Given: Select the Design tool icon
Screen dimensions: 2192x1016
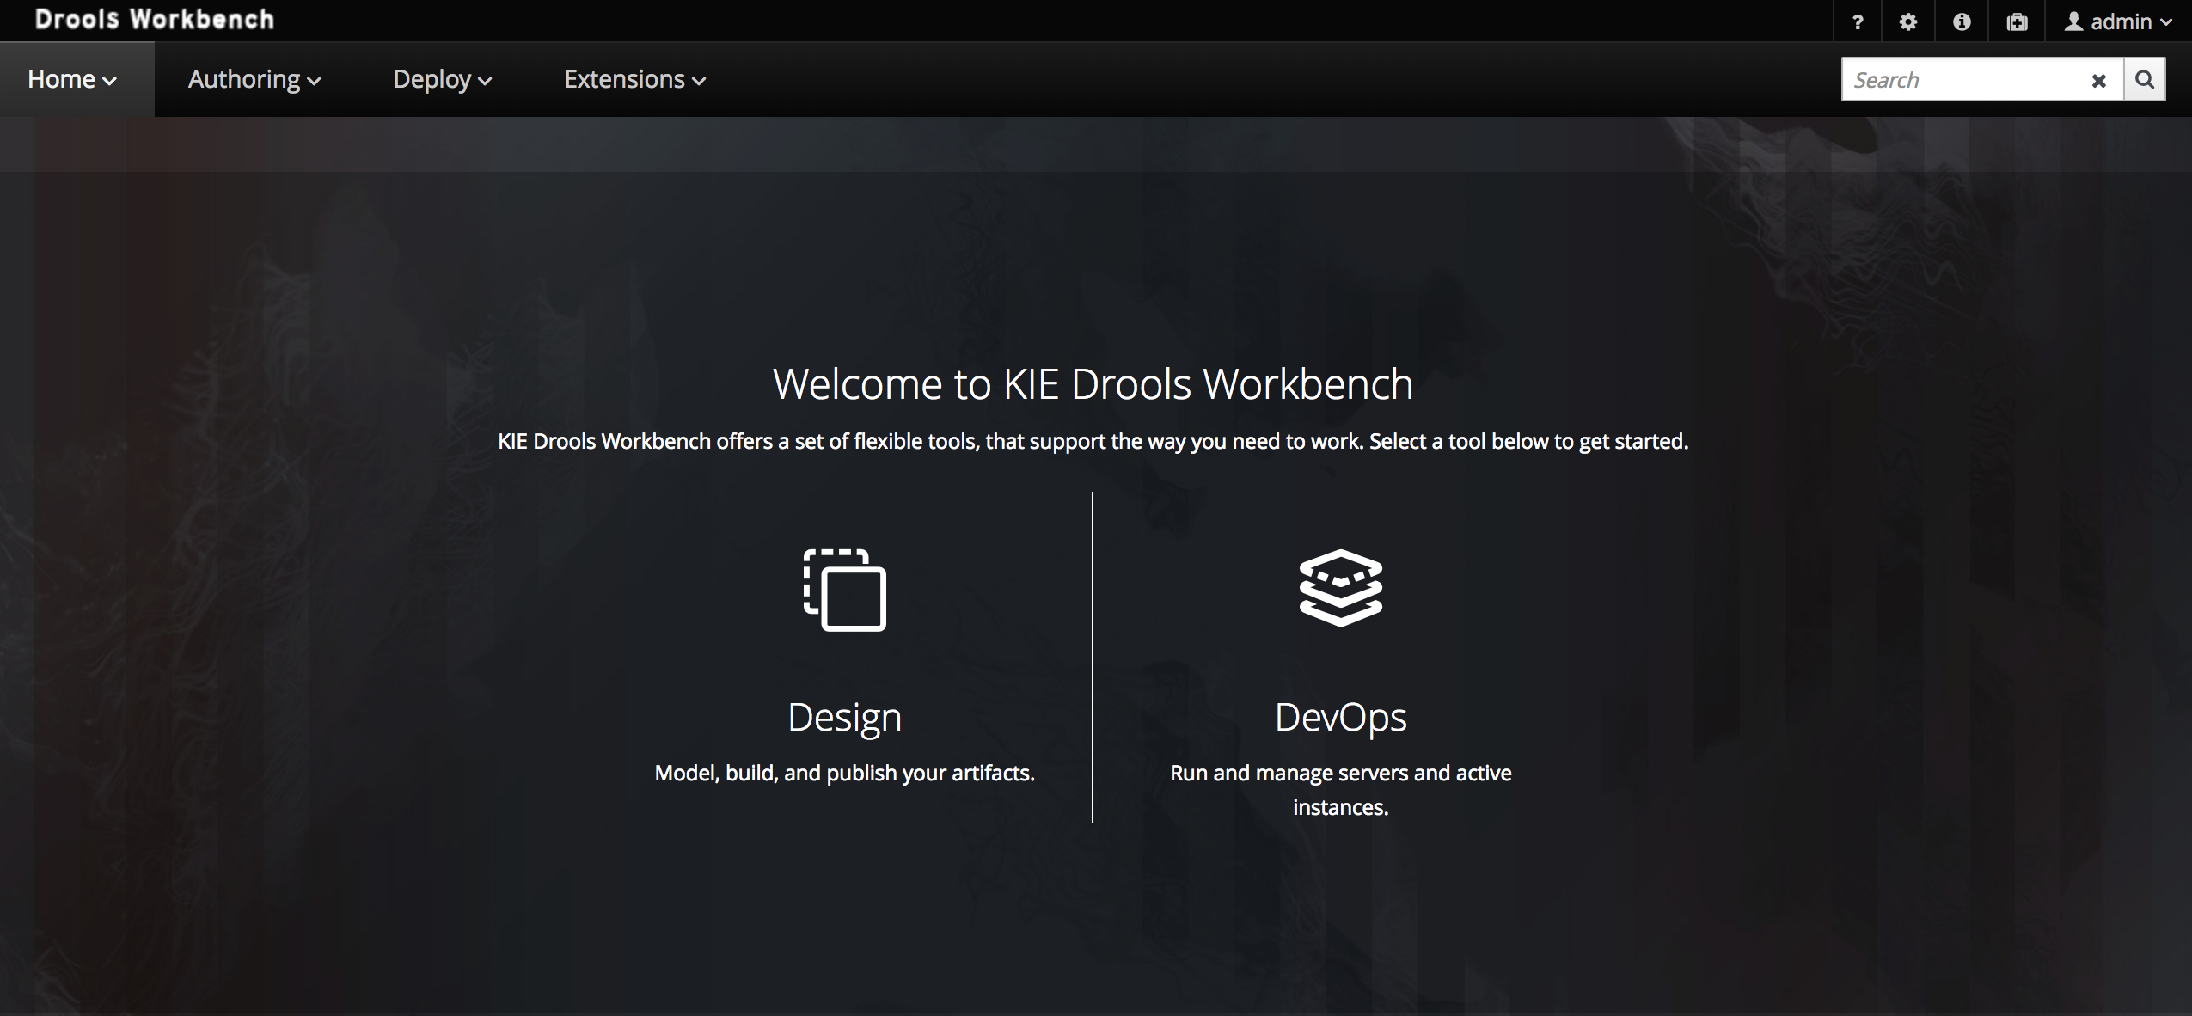Looking at the screenshot, I should [x=843, y=590].
